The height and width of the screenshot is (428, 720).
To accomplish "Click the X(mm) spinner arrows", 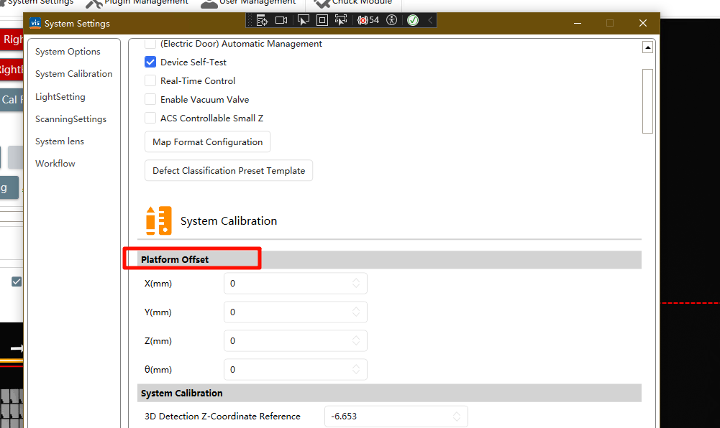I will click(x=356, y=283).
